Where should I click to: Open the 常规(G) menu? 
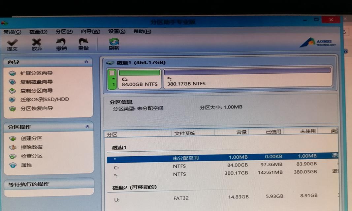click(12, 32)
